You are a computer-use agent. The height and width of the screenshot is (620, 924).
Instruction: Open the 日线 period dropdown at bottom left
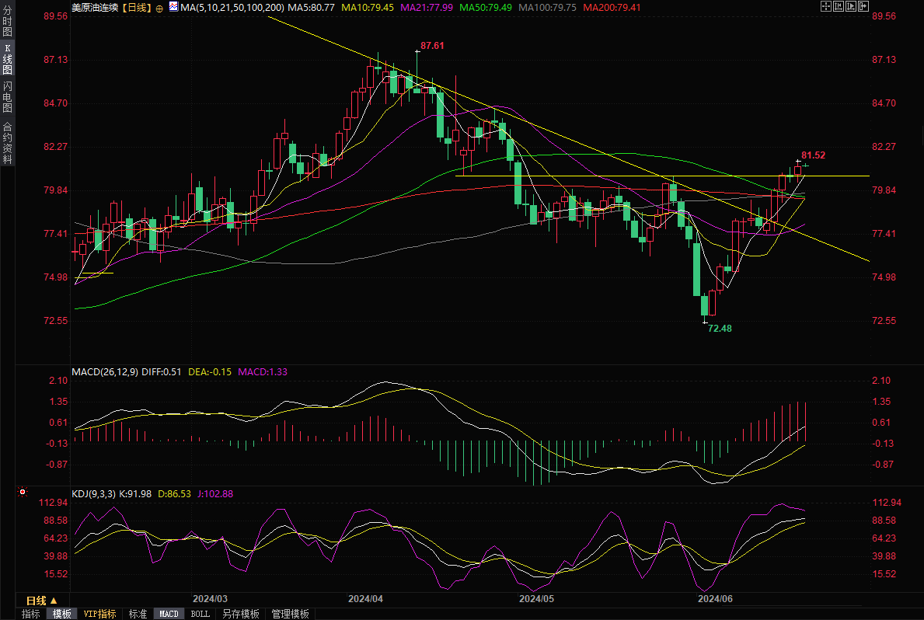click(42, 601)
